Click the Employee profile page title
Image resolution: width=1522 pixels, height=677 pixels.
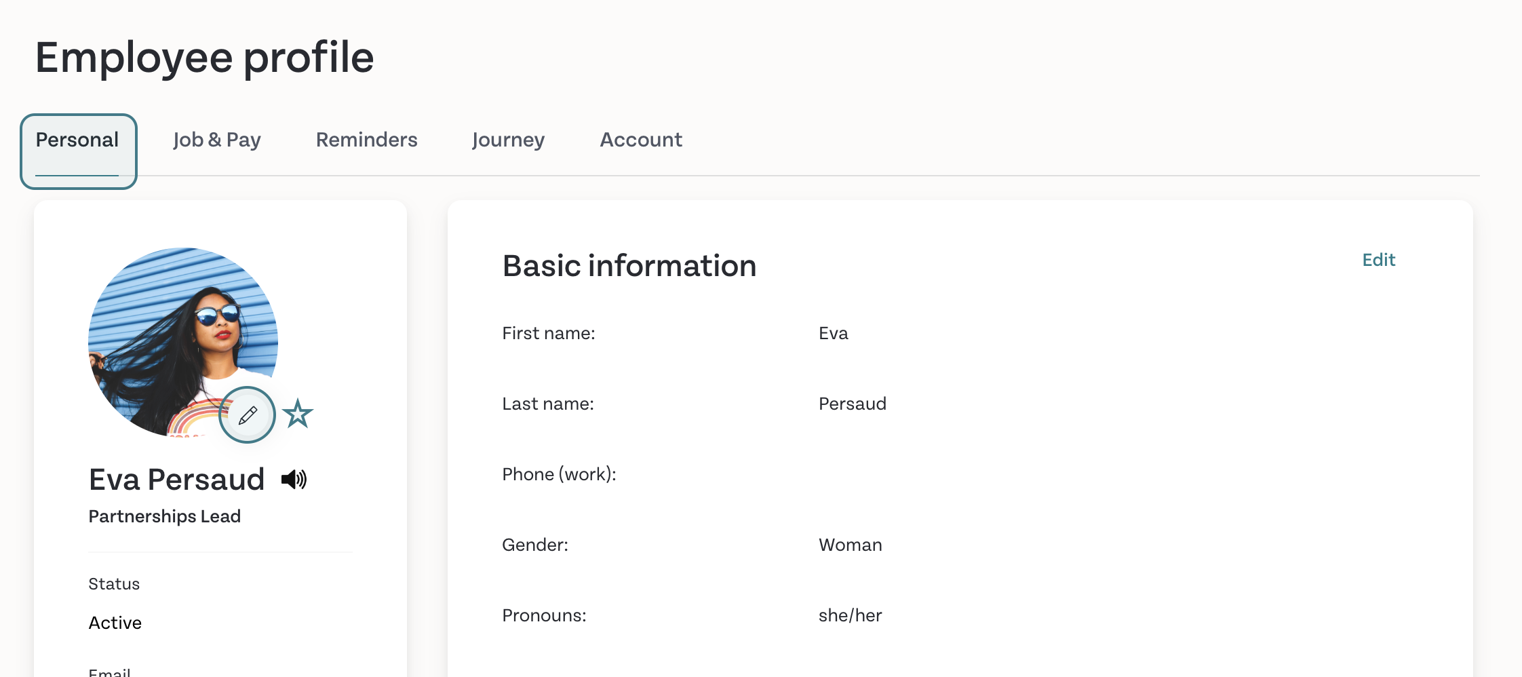point(205,57)
